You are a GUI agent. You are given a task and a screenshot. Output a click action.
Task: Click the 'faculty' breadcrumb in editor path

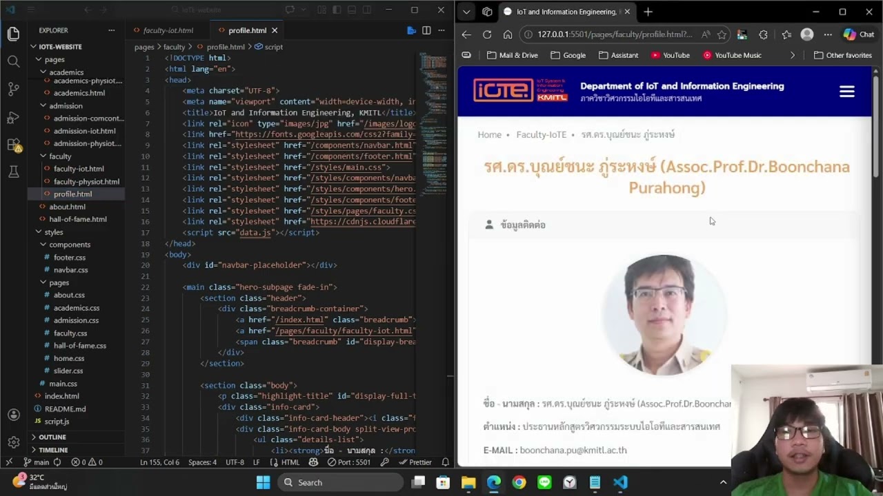(174, 47)
